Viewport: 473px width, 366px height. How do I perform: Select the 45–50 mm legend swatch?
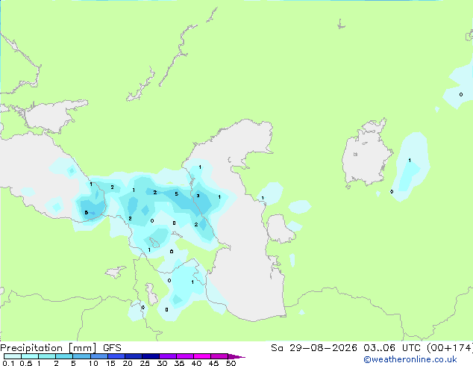[219, 356]
